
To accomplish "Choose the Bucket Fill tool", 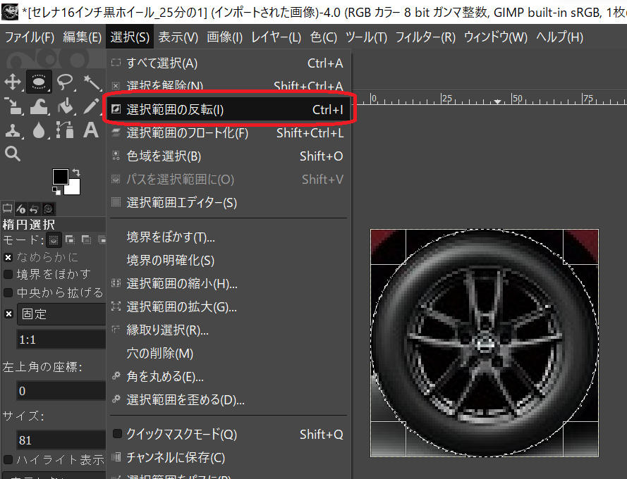I will [x=65, y=106].
